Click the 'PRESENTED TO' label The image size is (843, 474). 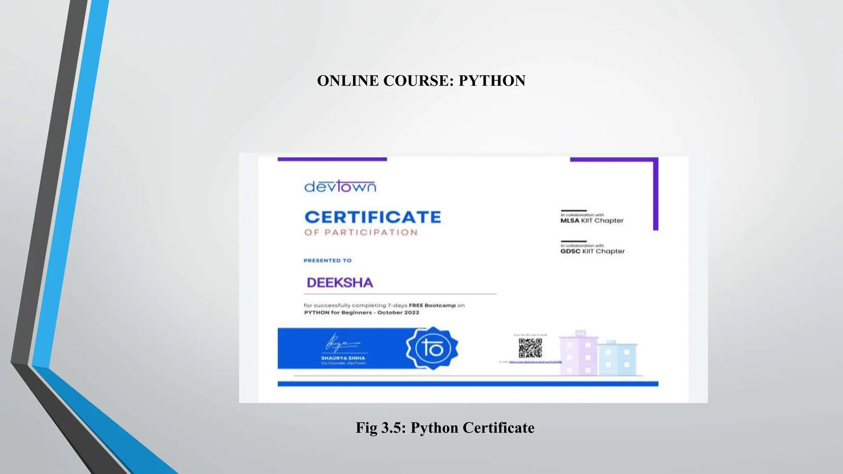pos(328,260)
